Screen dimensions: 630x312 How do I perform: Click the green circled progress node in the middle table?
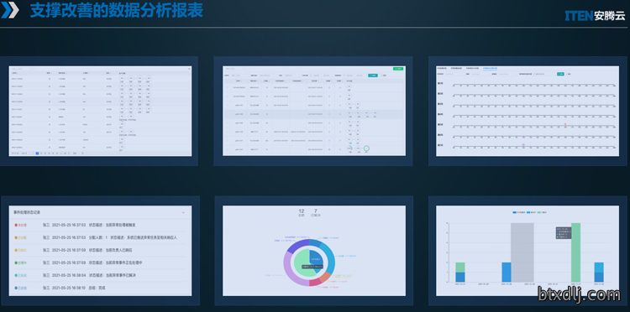pyautogui.click(x=366, y=148)
